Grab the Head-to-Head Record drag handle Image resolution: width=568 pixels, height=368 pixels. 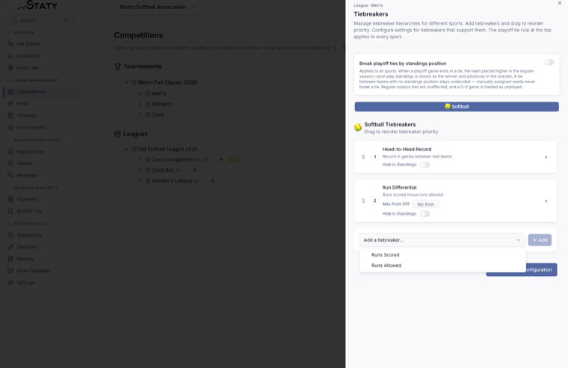coord(363,157)
